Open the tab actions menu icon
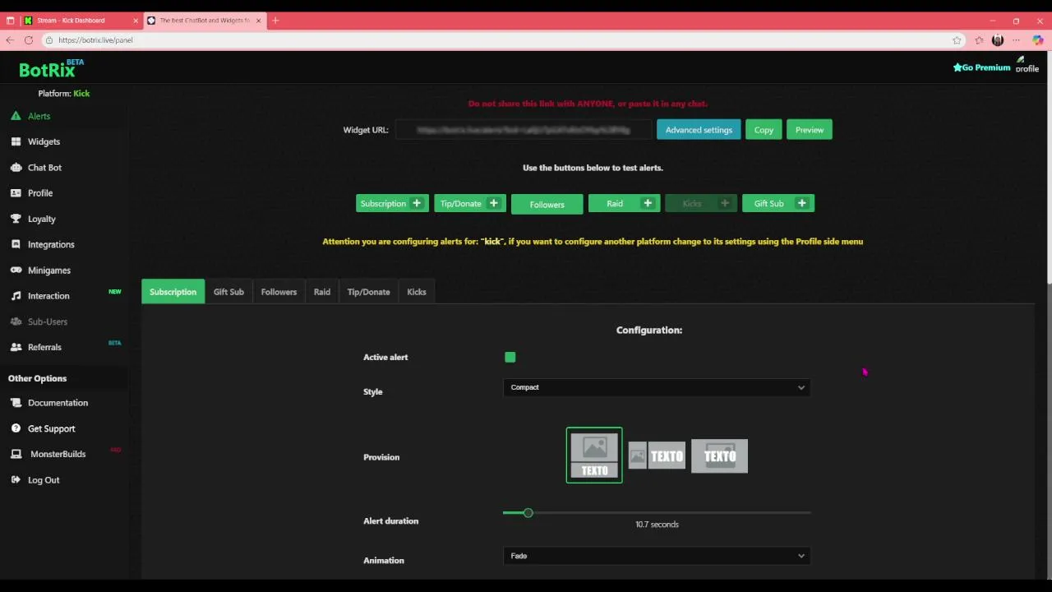 click(x=10, y=21)
